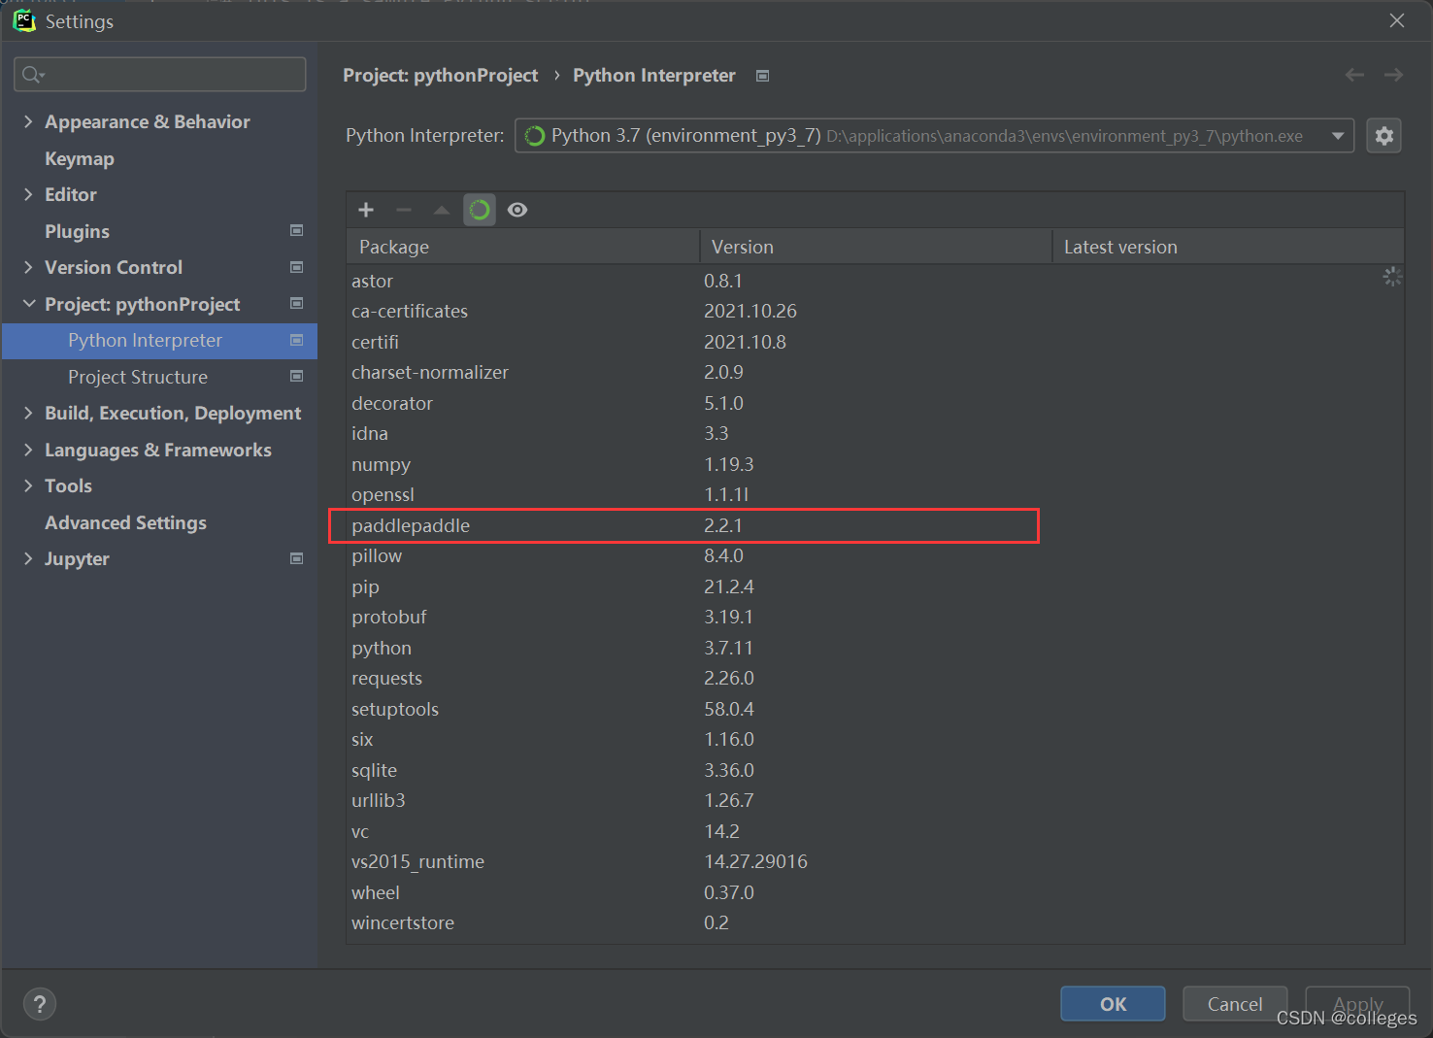The width and height of the screenshot is (1433, 1038).
Task: Click the PyCharm icon in title bar
Action: click(24, 20)
